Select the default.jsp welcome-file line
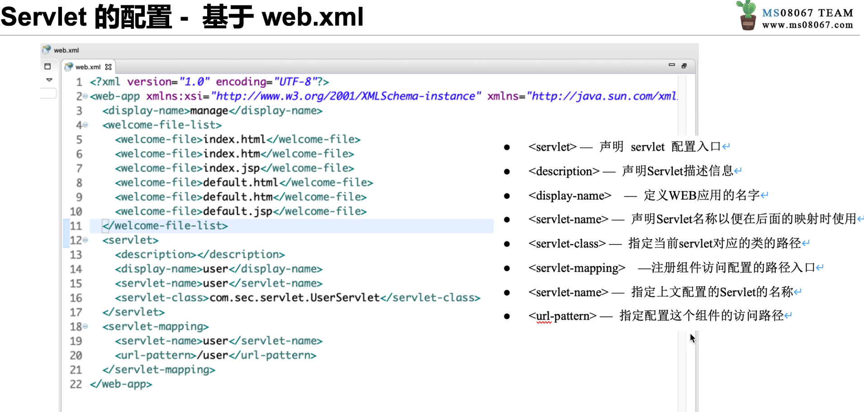Viewport: 864px width, 412px height. (241, 211)
